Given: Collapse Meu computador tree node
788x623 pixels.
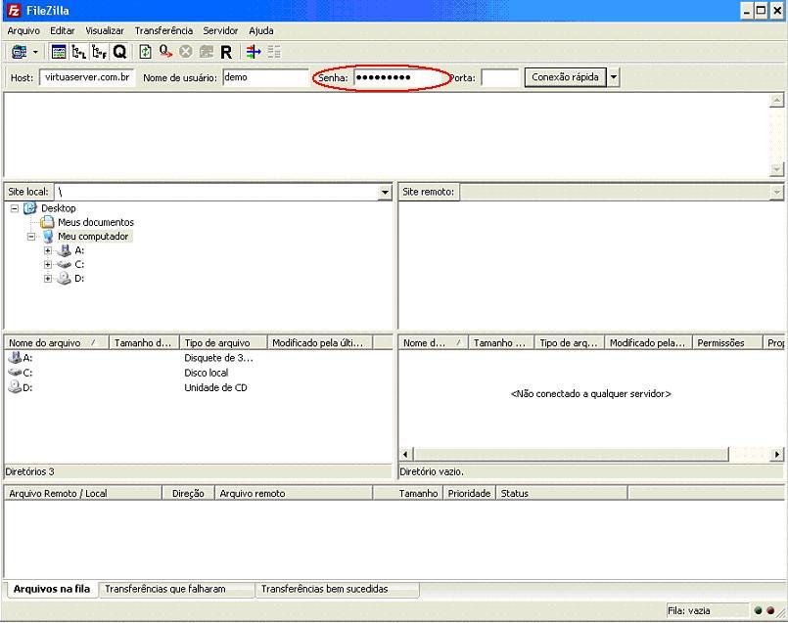Looking at the screenshot, I should point(31,237).
